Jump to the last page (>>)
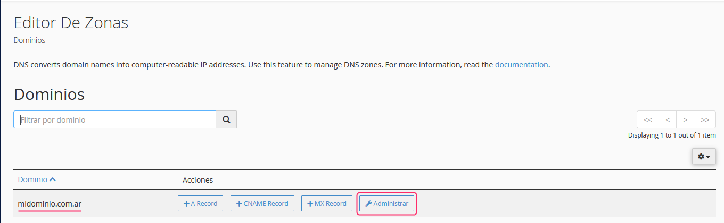 [x=705, y=119]
